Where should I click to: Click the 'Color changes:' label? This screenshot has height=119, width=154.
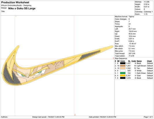point(121,19)
